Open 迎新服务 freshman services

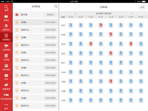6,87
